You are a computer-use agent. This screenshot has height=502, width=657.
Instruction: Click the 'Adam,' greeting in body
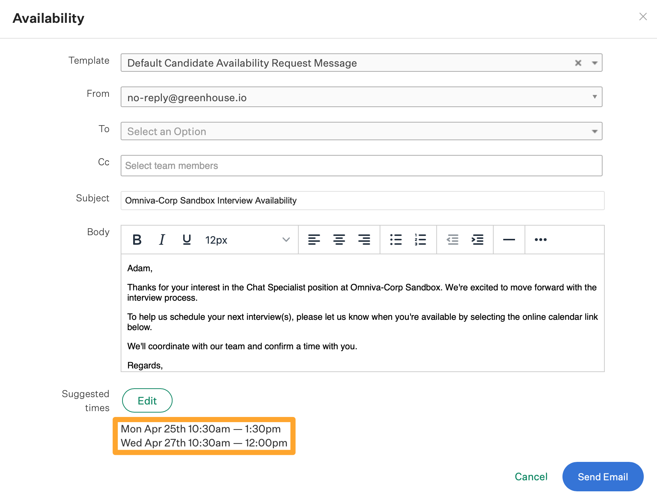click(140, 268)
